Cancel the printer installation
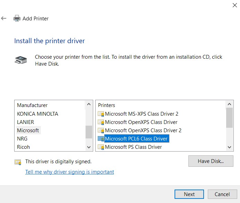Screen dimensions: 240x203 222,194
